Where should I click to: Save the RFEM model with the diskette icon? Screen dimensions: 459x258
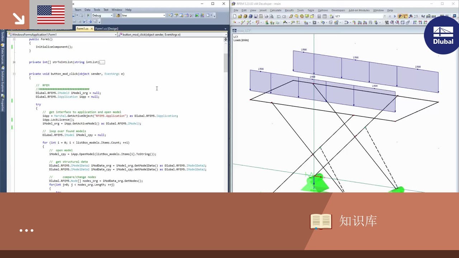(x=256, y=16)
